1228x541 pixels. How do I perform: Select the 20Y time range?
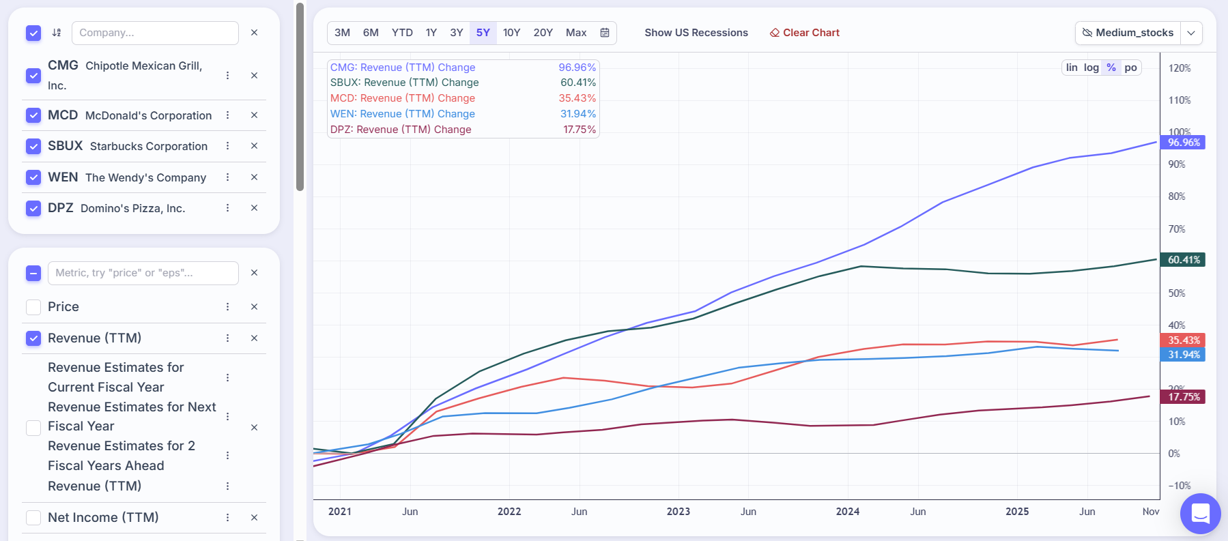543,33
